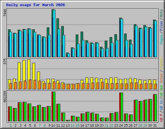Click the Sites legend label

click(x=161, y=78)
